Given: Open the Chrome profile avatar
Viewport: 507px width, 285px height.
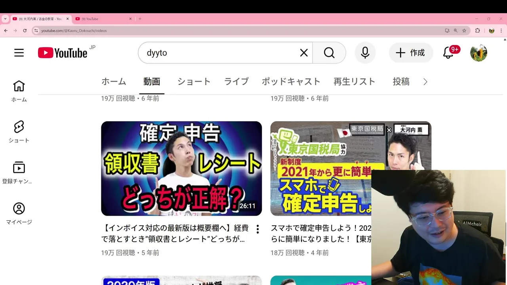Looking at the screenshot, I should point(492,30).
